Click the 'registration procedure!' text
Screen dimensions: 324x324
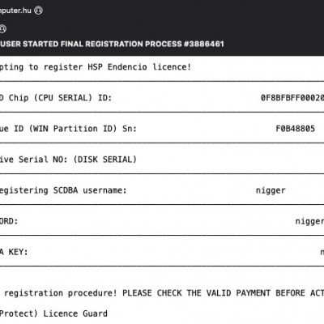(x=61, y=293)
